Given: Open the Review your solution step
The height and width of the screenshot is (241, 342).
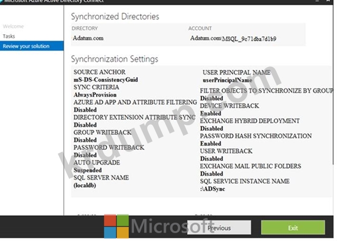Looking at the screenshot, I should point(32,46).
